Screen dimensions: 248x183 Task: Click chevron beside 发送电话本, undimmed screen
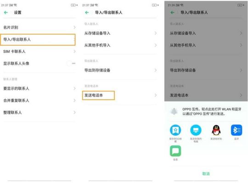coord(156,95)
